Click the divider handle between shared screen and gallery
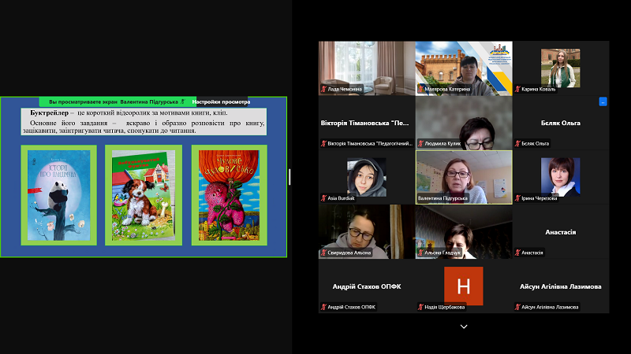This screenshot has width=631, height=354. 289,177
